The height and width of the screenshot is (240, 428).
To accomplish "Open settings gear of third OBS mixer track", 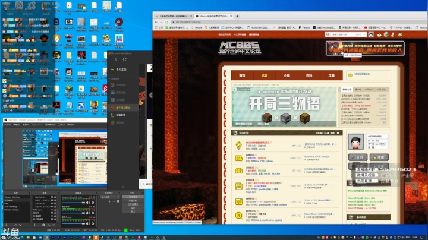I will pyautogui.click(x=93, y=223).
